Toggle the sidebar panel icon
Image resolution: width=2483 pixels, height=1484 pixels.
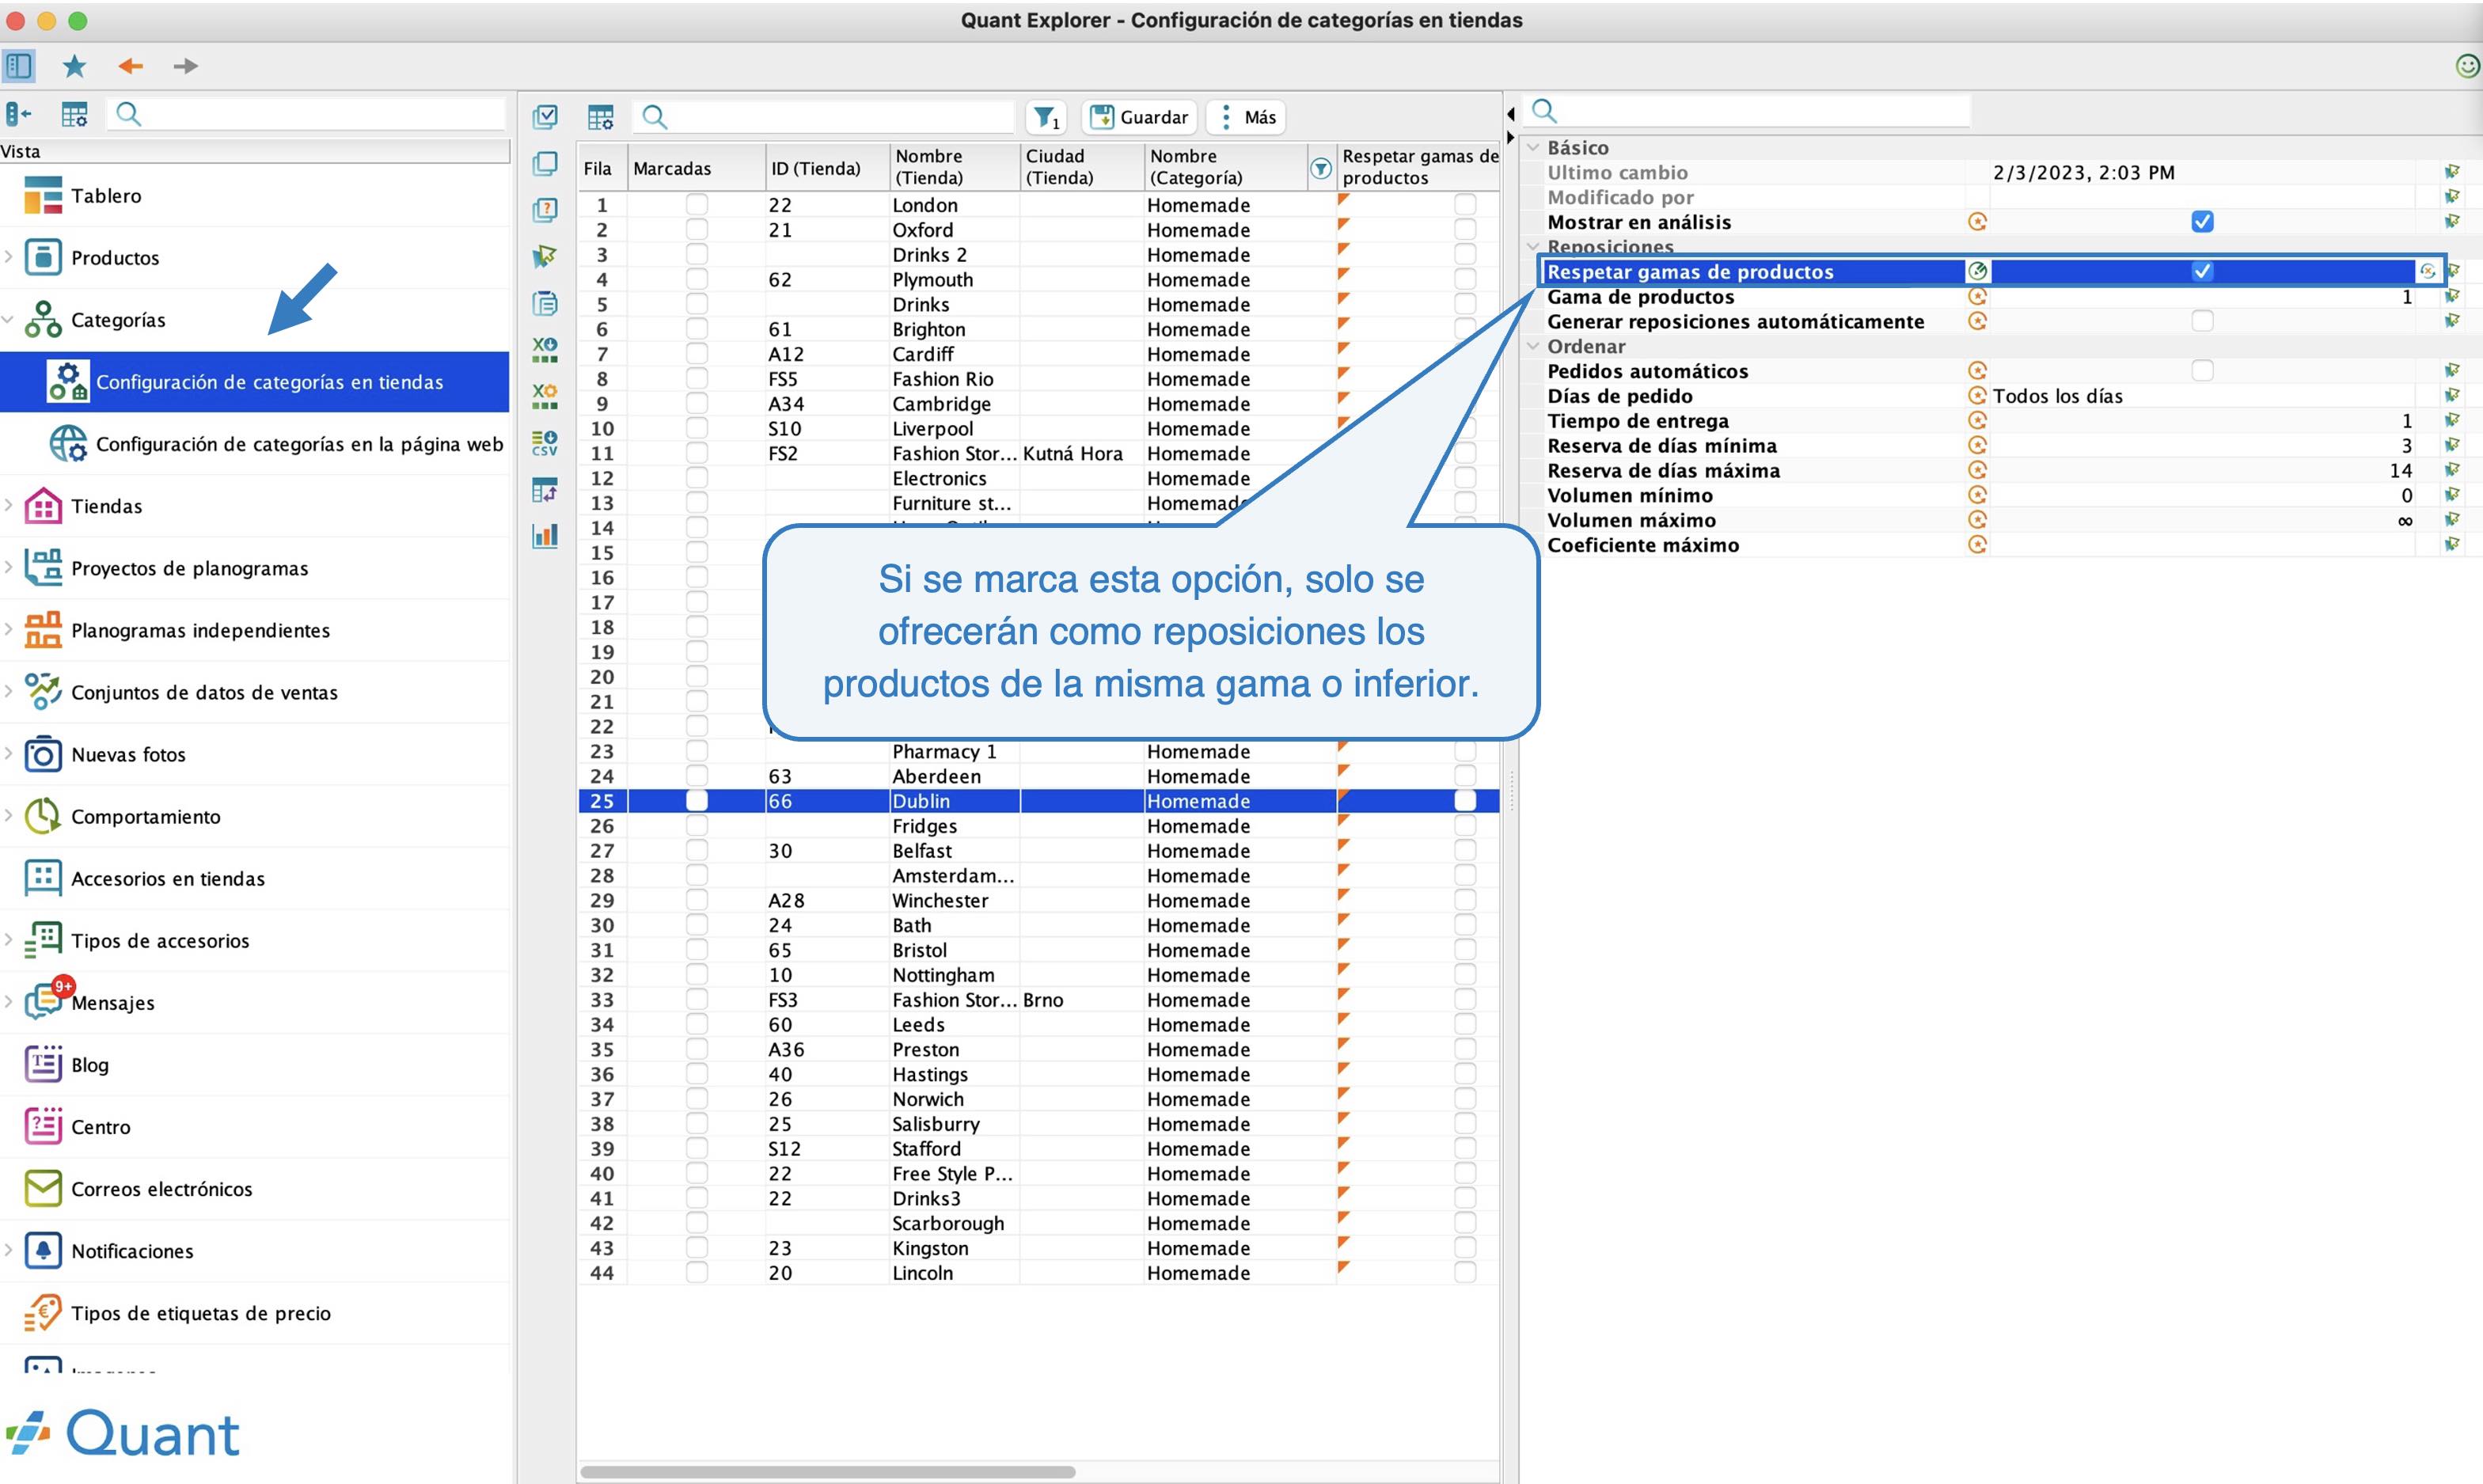(19, 66)
